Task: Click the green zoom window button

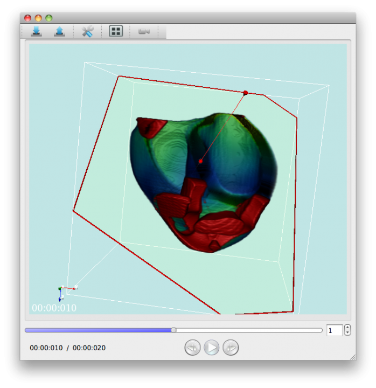Action: point(49,18)
